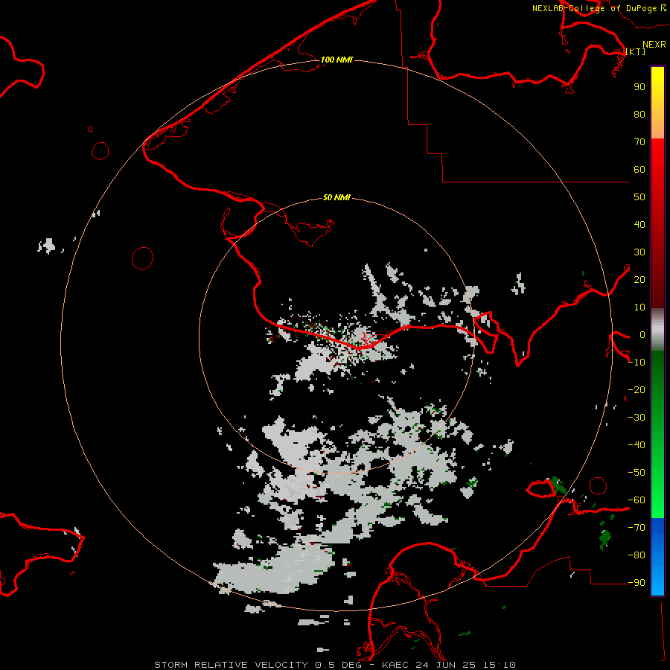Image resolution: width=670 pixels, height=670 pixels.
Task: Select the "30" value on the velocity scale
Action: [639, 252]
